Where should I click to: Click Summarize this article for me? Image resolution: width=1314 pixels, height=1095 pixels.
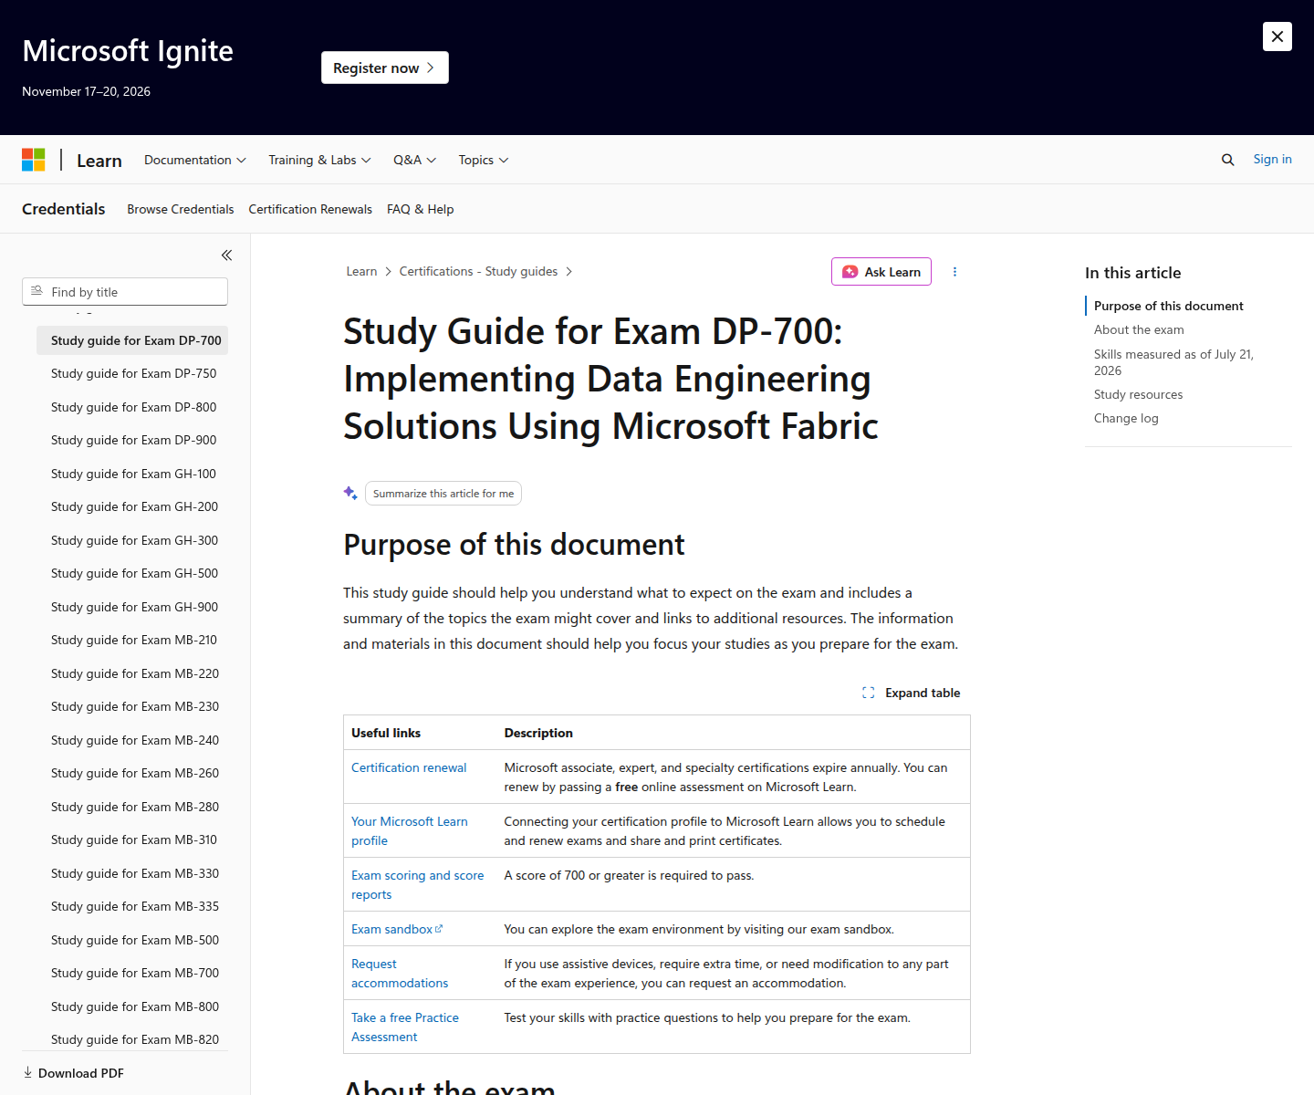coord(443,493)
